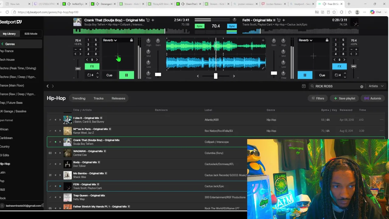Pause the left deck playback
This screenshot has width=389, height=219.
point(126,75)
